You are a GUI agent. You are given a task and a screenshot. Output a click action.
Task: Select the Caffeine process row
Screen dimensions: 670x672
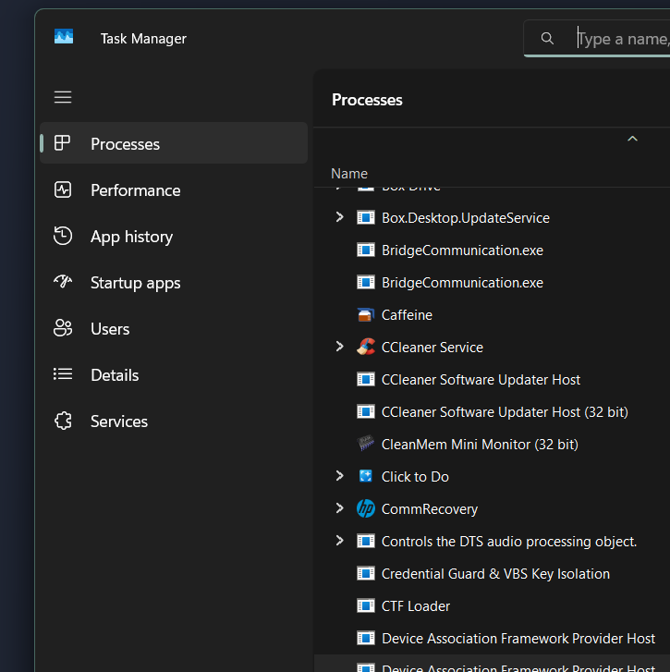click(492, 315)
